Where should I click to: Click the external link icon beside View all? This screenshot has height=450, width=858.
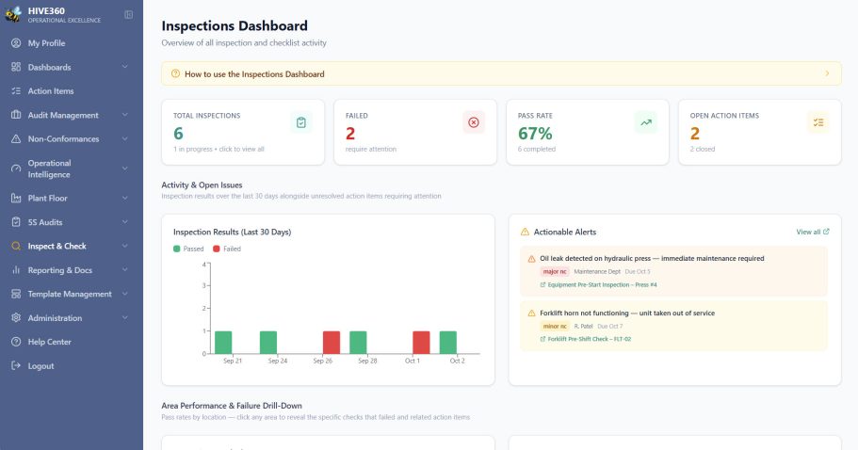pyautogui.click(x=826, y=232)
